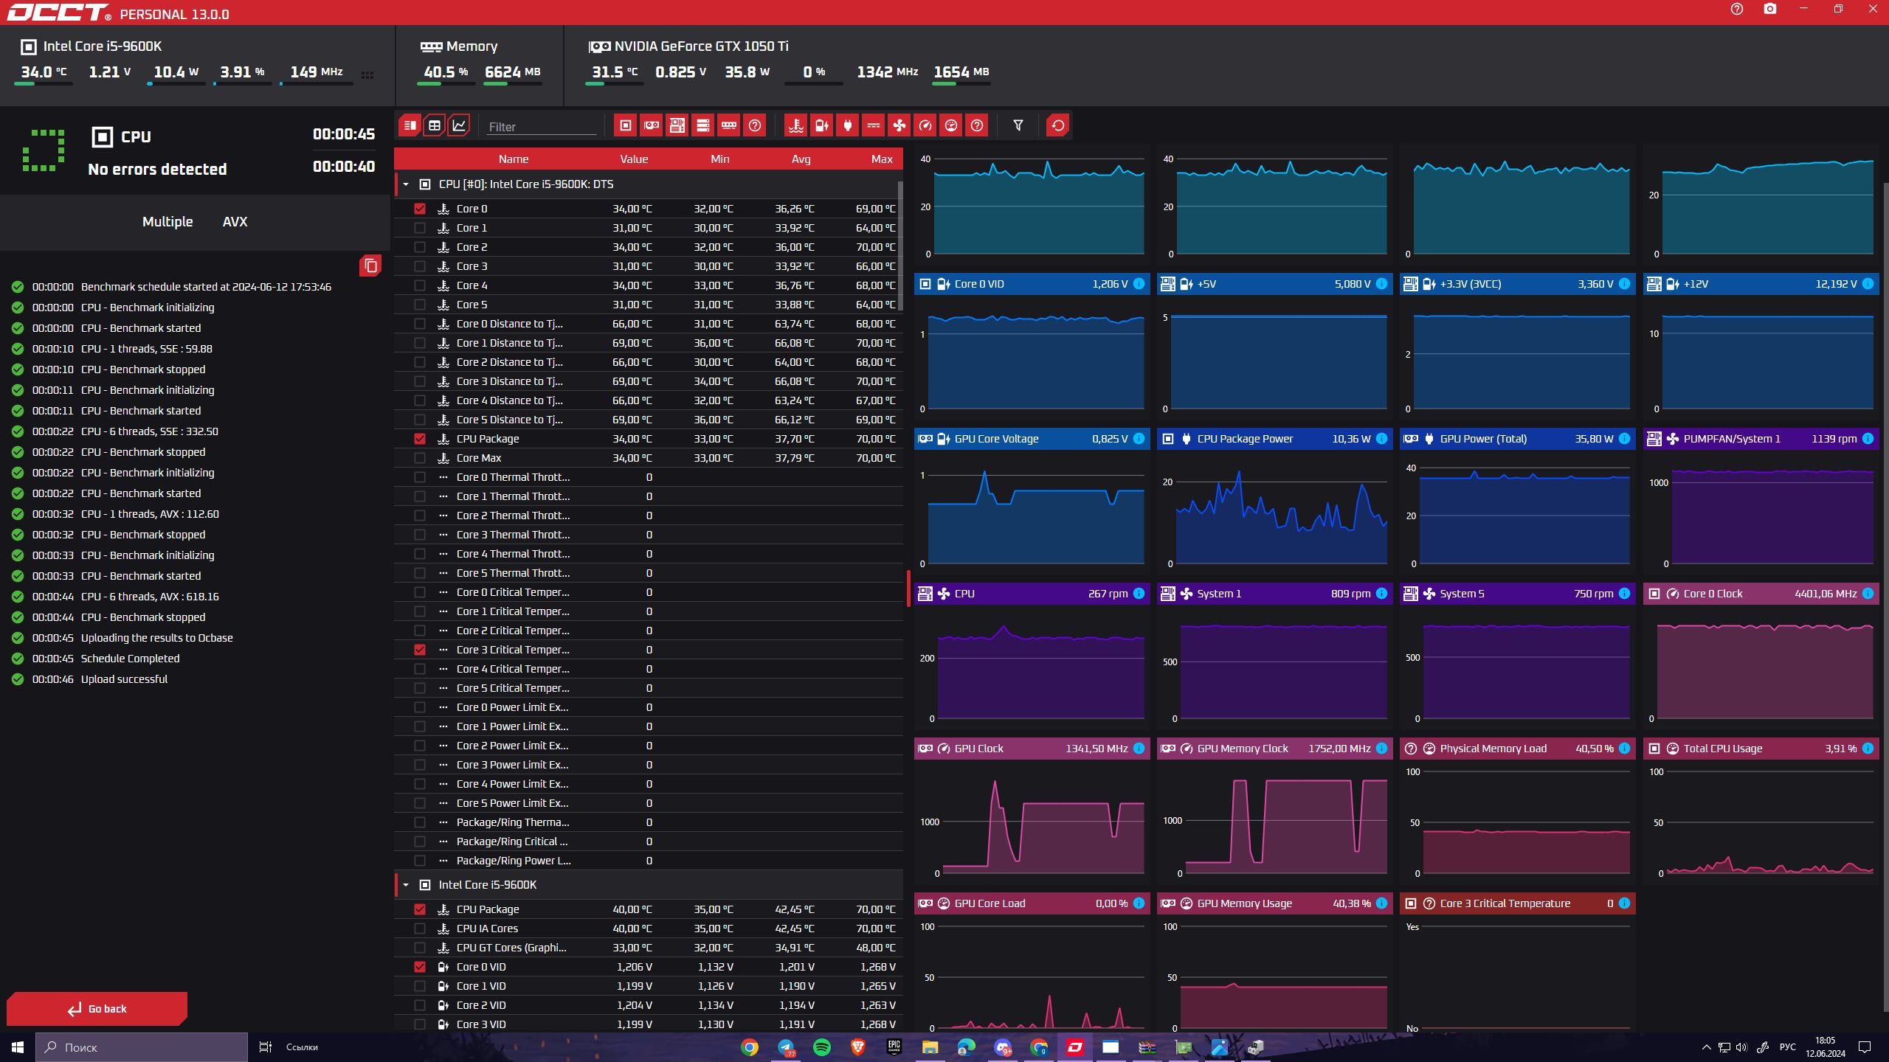The image size is (1889, 1062).
Task: Toggle current sensor type filter
Action: pos(873,125)
